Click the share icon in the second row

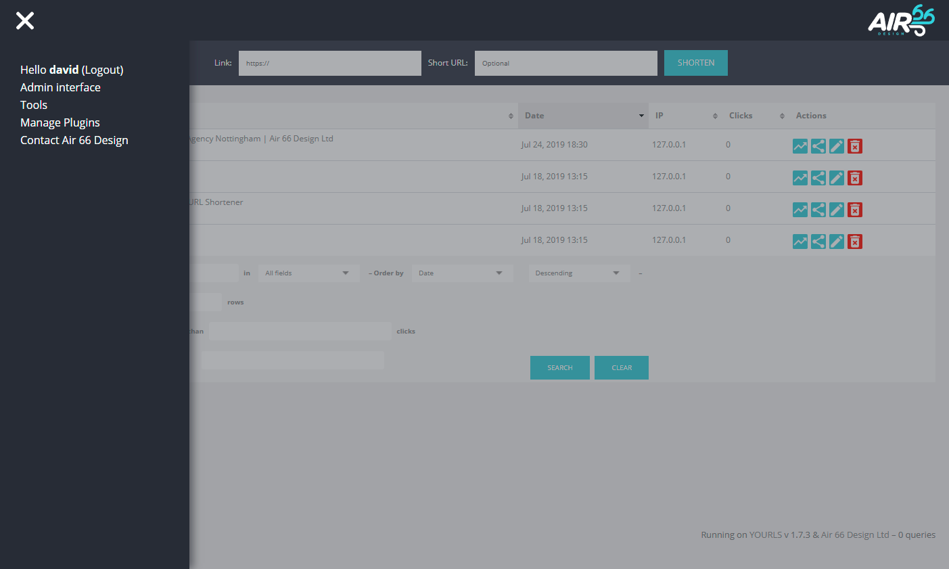818,178
